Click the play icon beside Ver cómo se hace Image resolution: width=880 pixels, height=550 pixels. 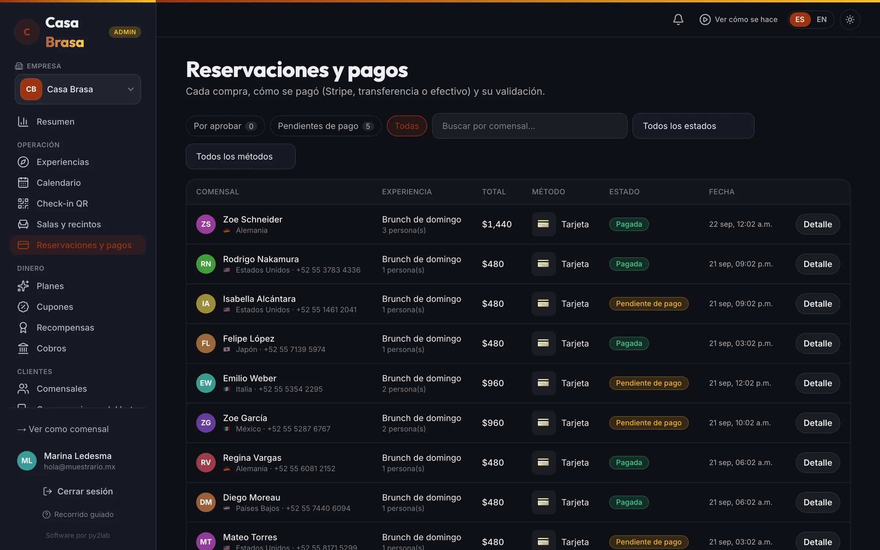click(705, 19)
